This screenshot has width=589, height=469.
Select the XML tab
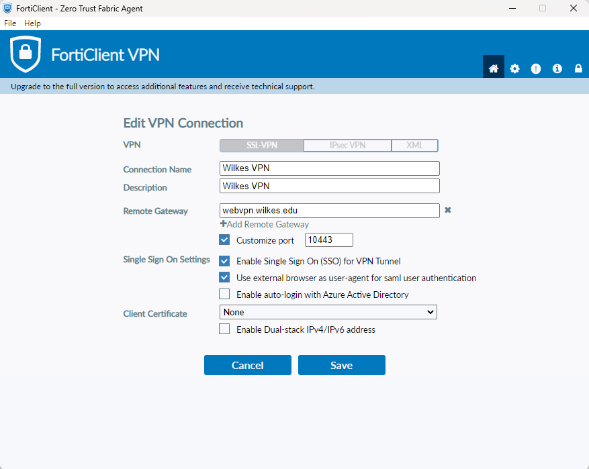click(414, 146)
